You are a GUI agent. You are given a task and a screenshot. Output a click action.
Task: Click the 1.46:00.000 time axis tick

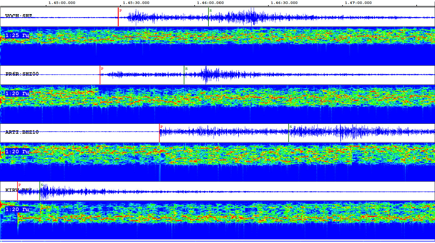pyautogui.click(x=210, y=3)
